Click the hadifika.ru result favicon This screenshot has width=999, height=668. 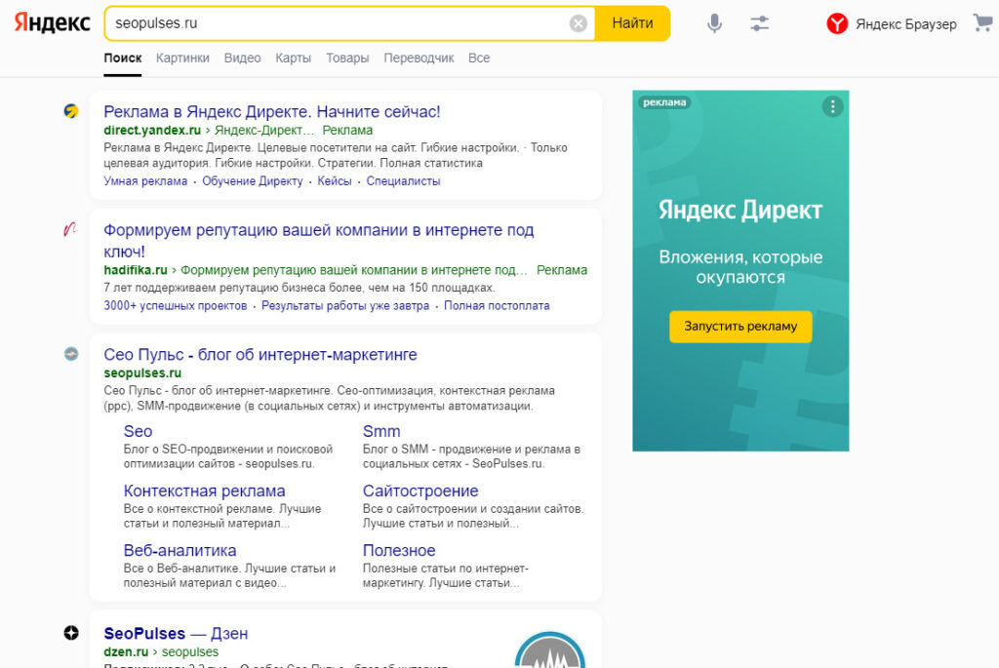click(70, 229)
